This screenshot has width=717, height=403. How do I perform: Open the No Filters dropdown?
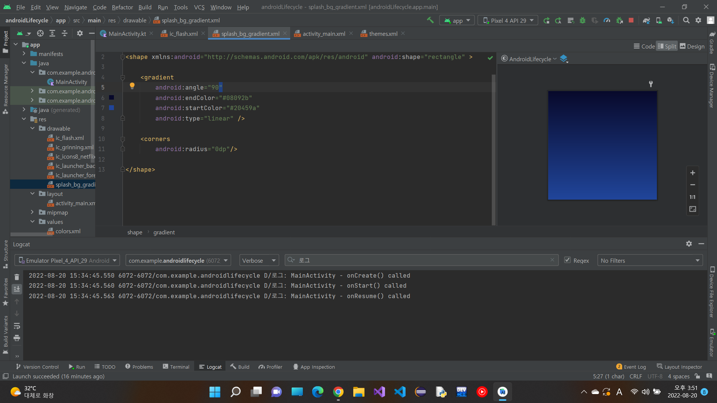tap(650, 260)
